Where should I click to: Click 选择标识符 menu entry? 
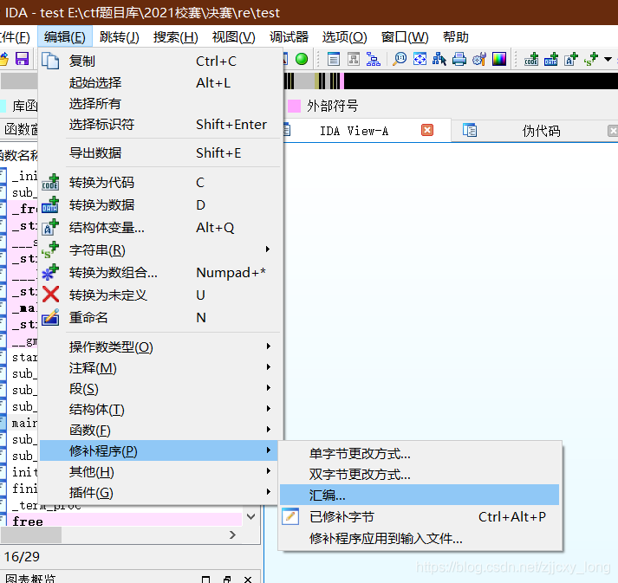[x=161, y=125]
